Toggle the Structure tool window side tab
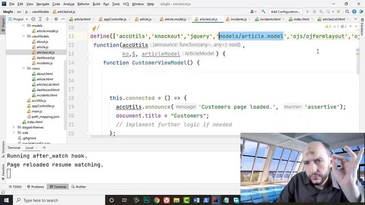The image size is (365, 205). [3, 149]
